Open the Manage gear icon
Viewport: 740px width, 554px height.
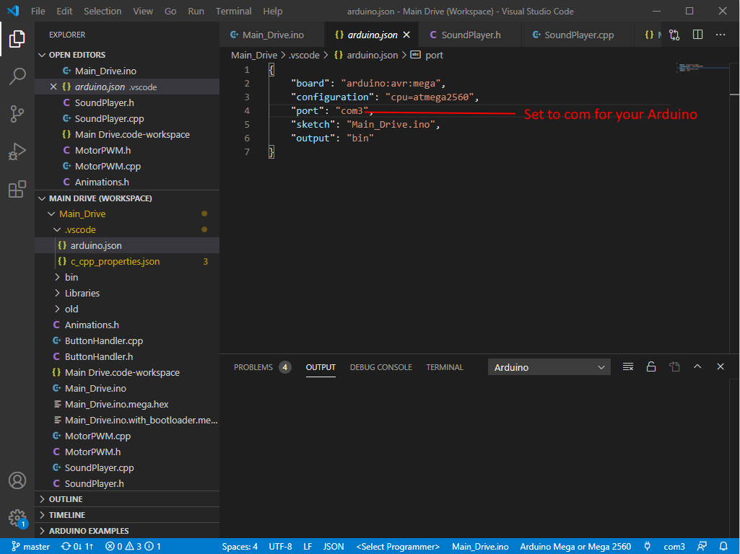(17, 518)
